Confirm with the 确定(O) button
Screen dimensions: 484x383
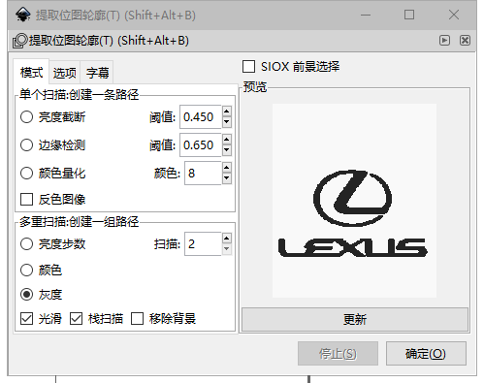[x=426, y=354]
